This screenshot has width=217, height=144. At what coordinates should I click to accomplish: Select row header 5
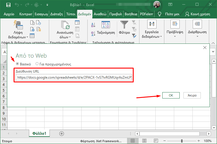pos(3,90)
